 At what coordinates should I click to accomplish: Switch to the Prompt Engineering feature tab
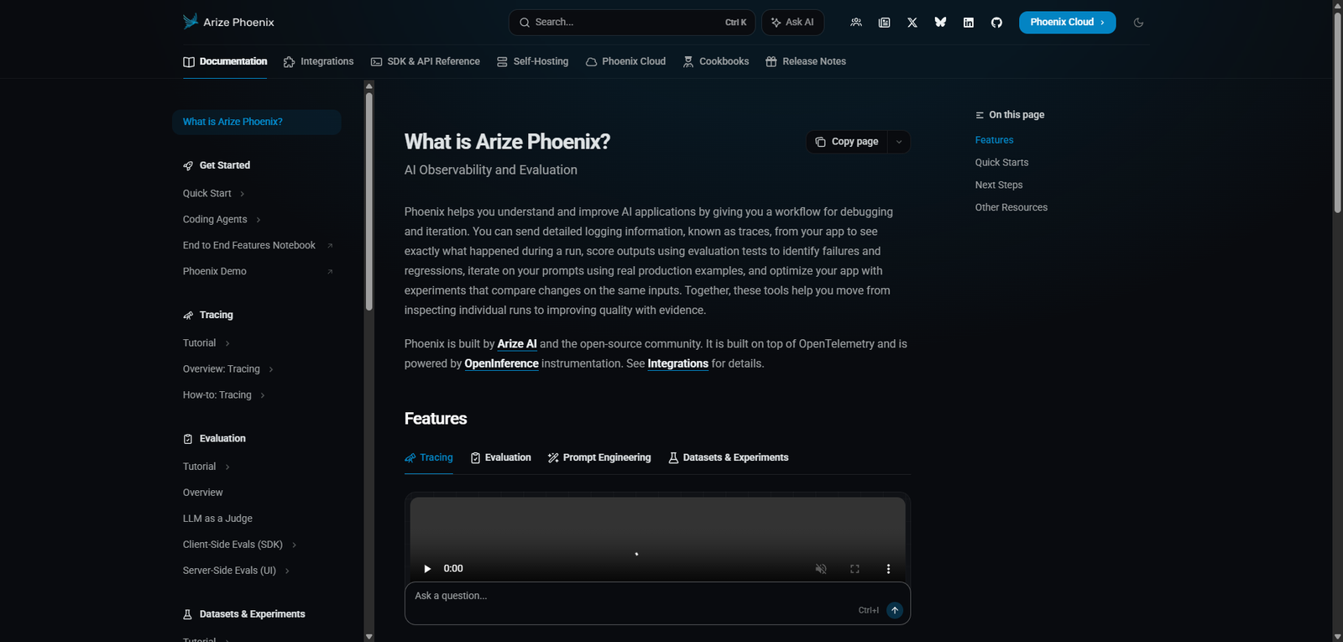point(599,457)
